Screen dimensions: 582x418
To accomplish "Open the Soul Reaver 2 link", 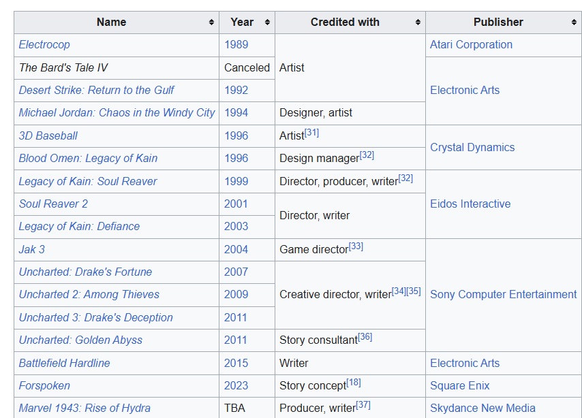I will (53, 204).
